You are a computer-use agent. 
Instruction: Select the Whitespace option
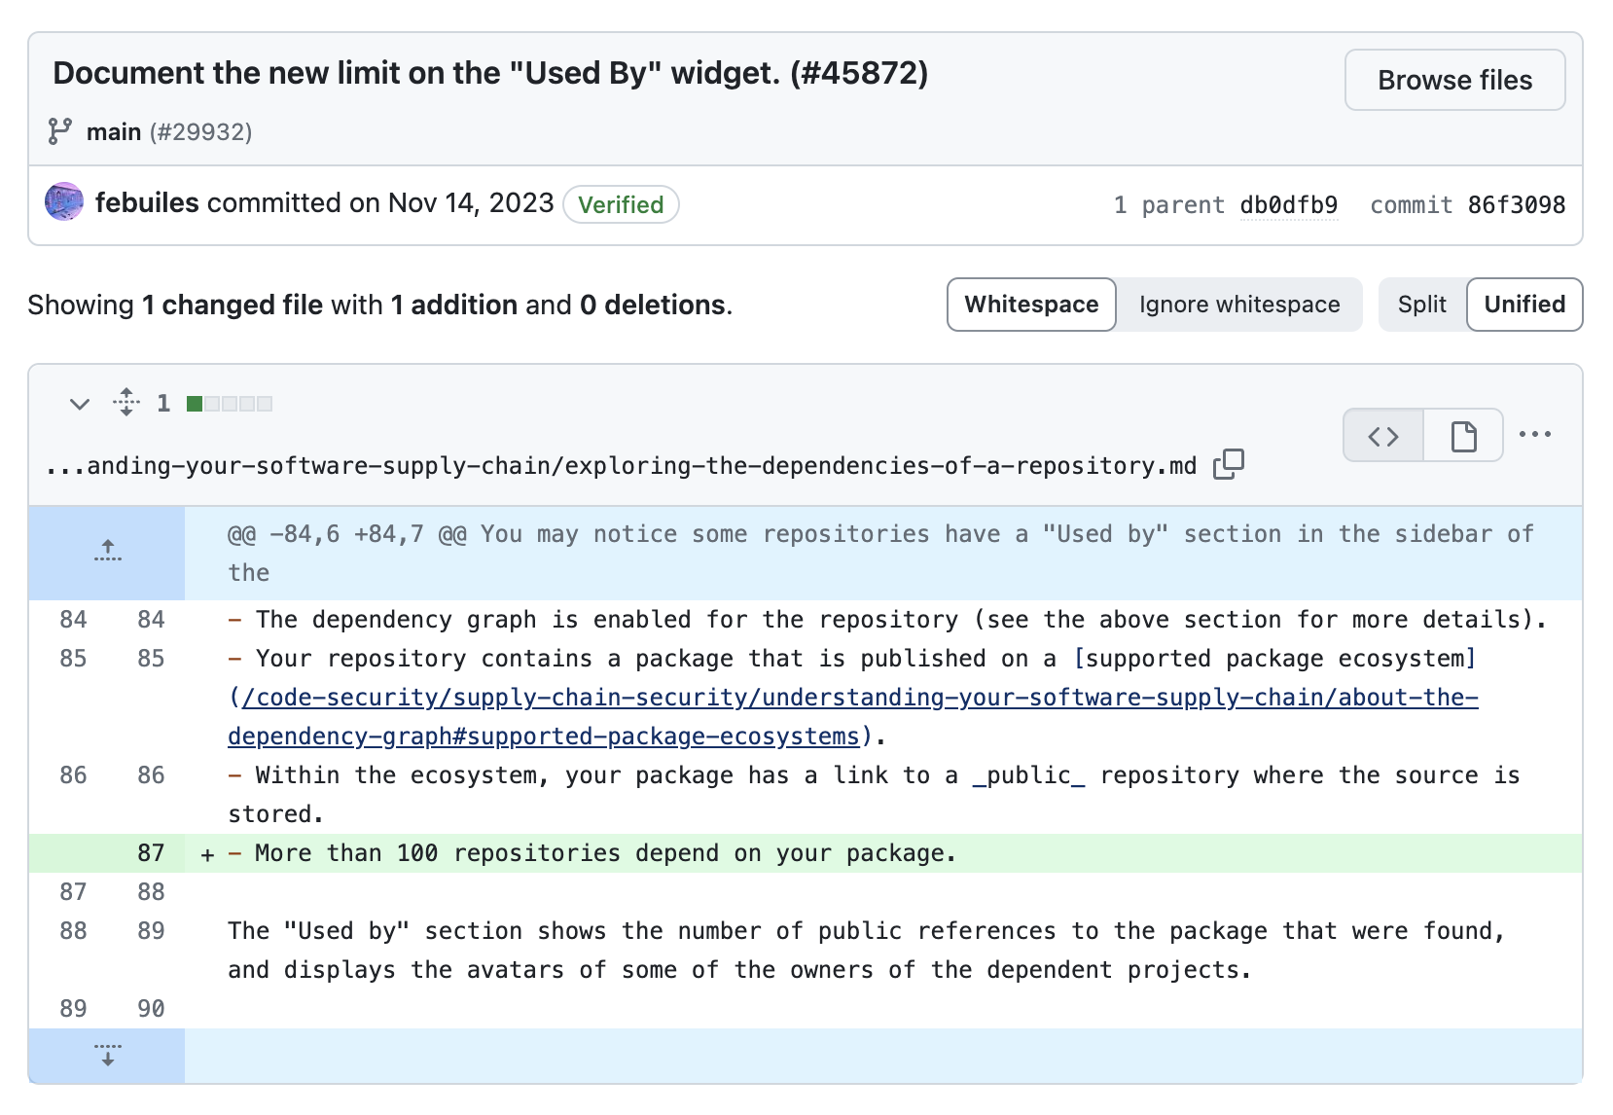pyautogui.click(x=1031, y=305)
